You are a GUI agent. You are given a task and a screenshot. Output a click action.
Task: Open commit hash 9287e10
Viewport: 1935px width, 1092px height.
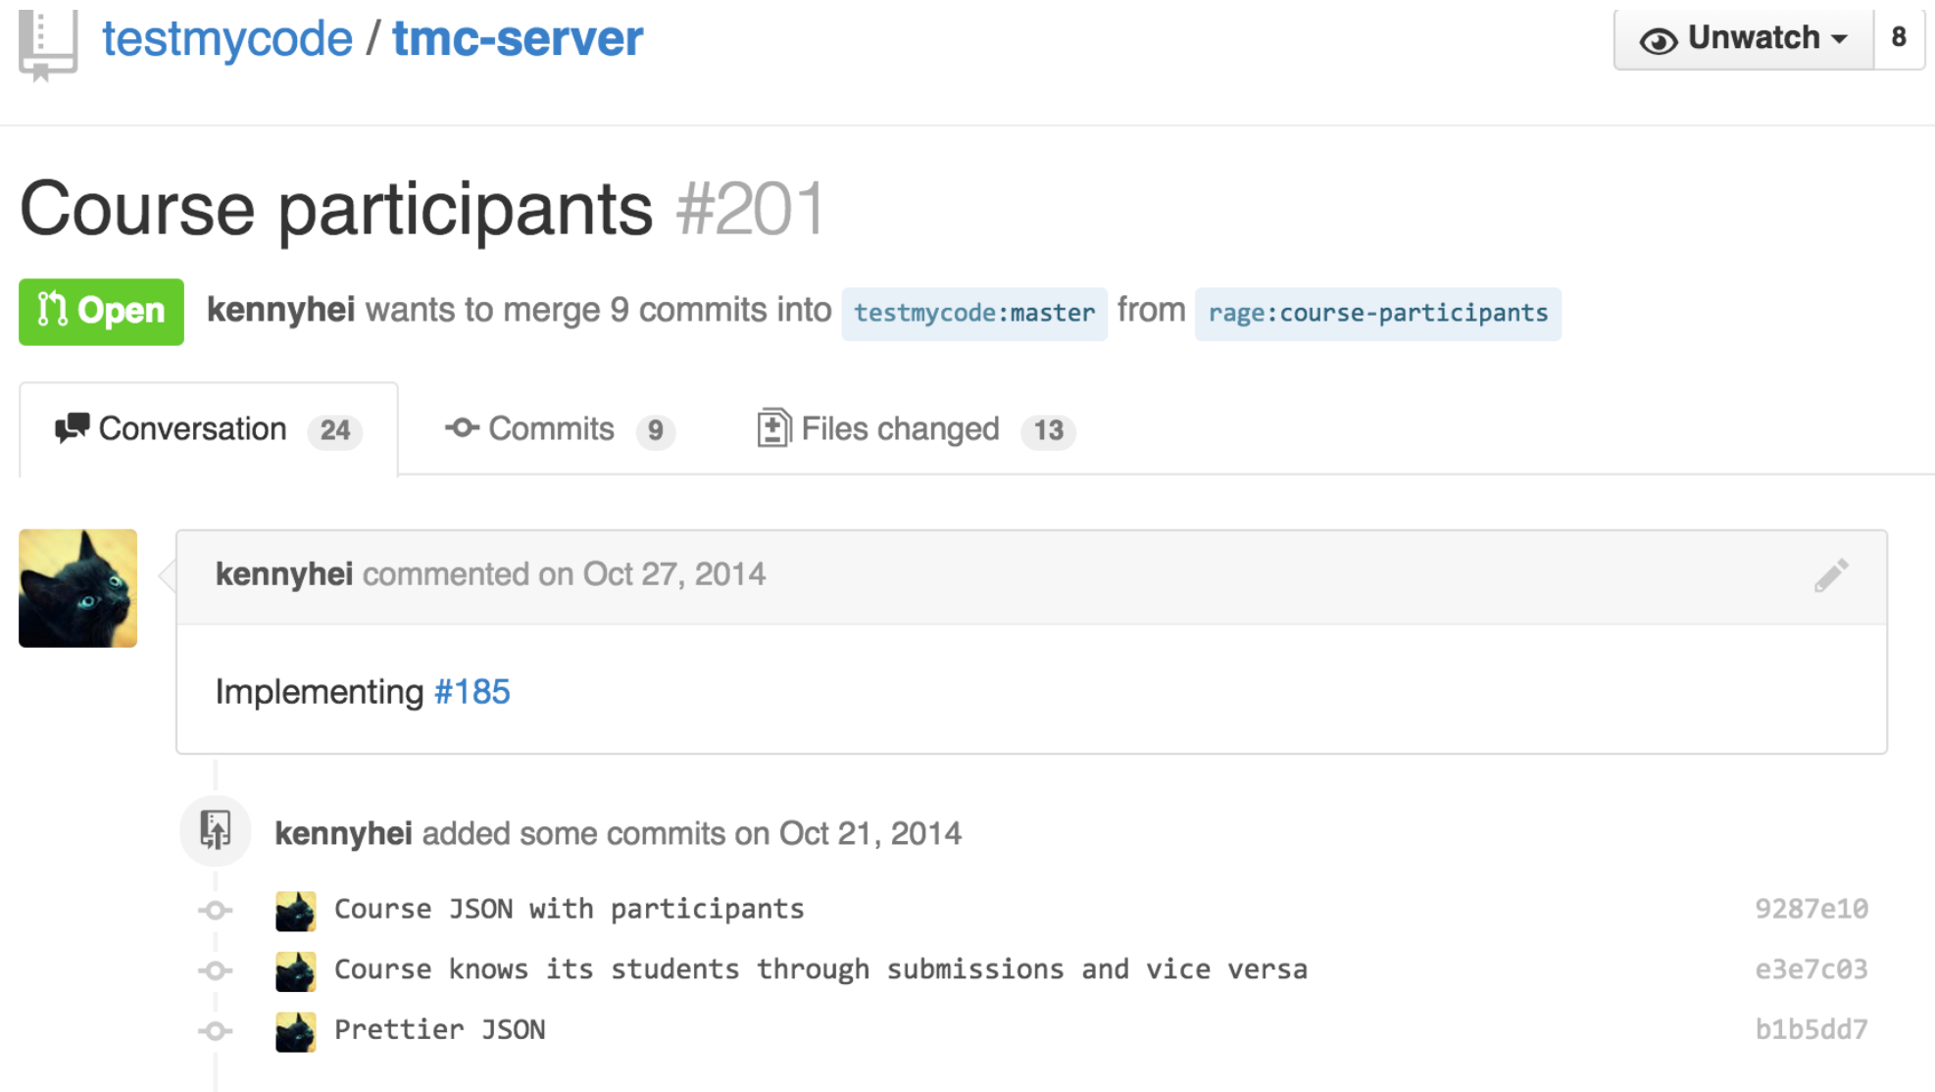1811,910
